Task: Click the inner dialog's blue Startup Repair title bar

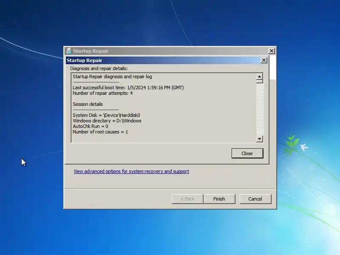Action: pyautogui.click(x=163, y=60)
